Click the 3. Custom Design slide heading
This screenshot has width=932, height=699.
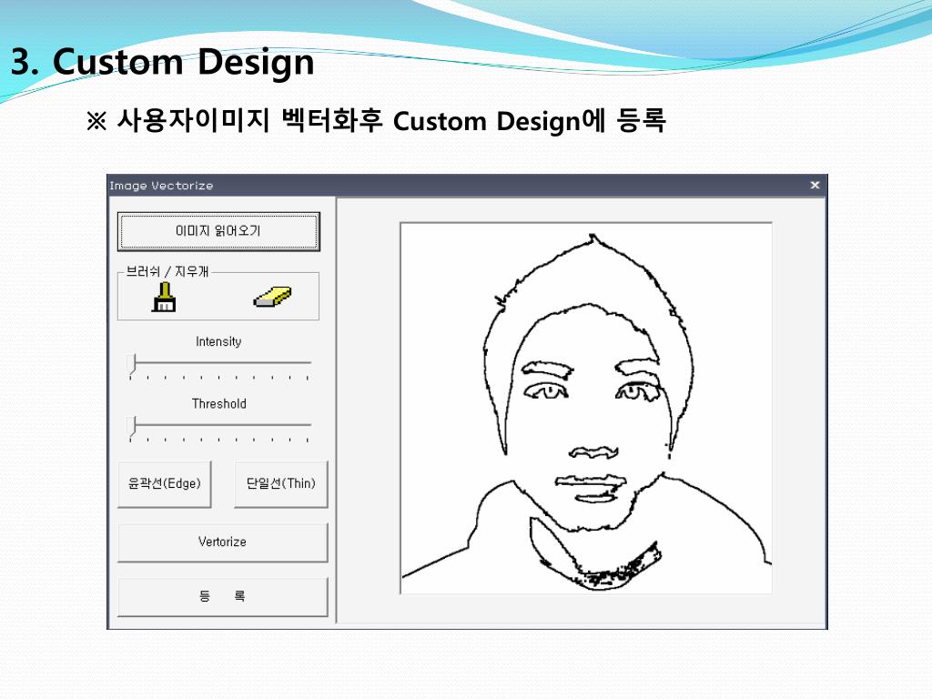(163, 61)
